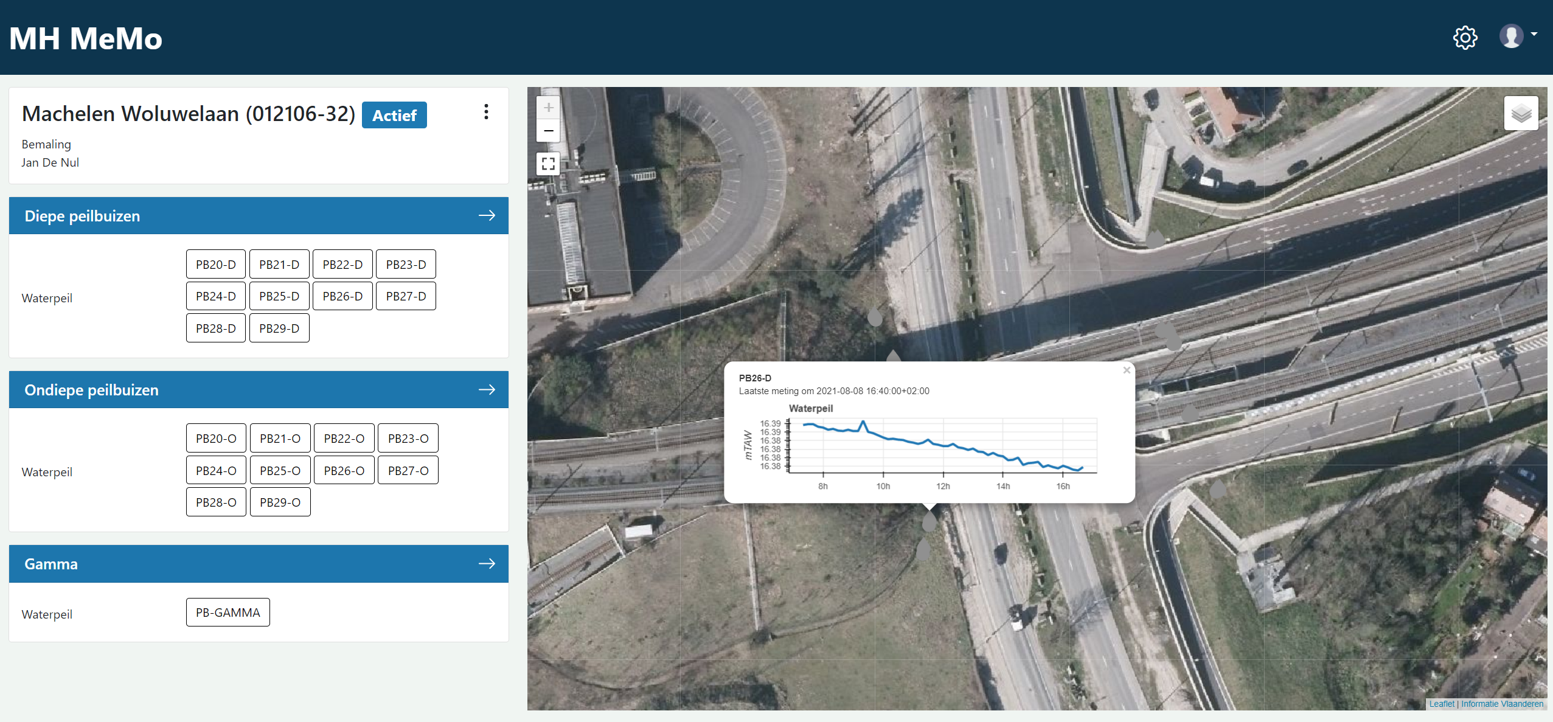Close the PB26-D chart popup
The height and width of the screenshot is (722, 1553).
(x=1126, y=370)
